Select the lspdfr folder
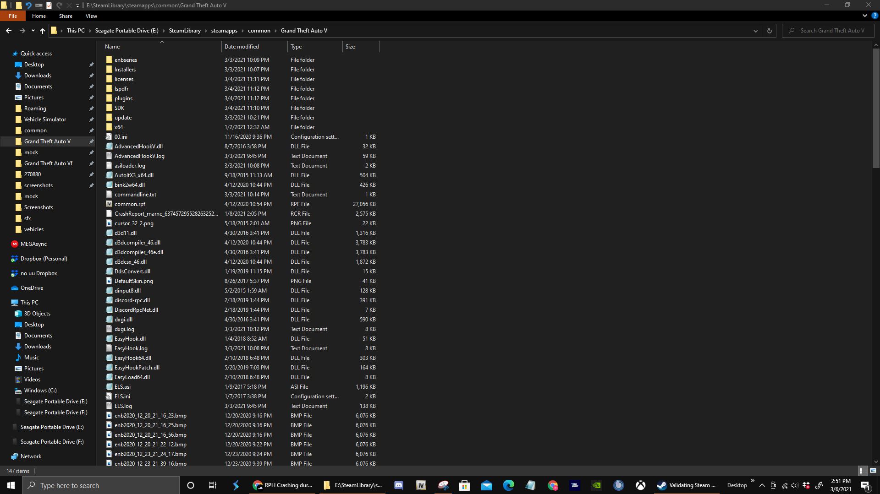The width and height of the screenshot is (880, 494). [121, 89]
